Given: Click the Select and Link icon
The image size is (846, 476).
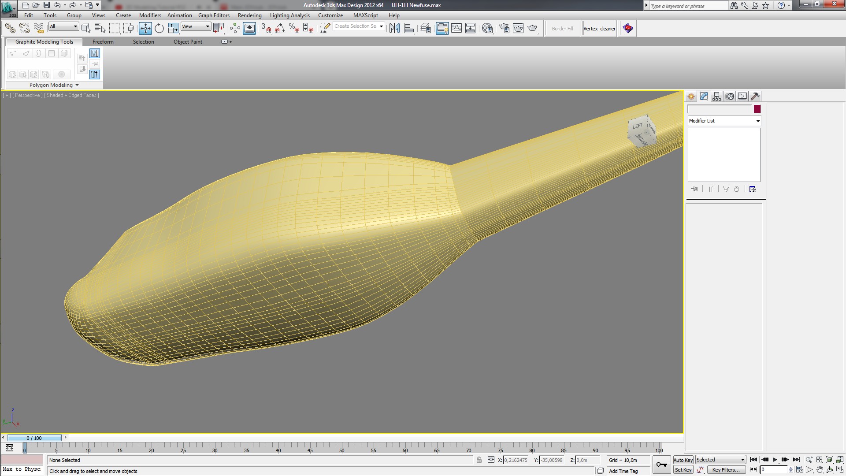Looking at the screenshot, I should click(10, 29).
